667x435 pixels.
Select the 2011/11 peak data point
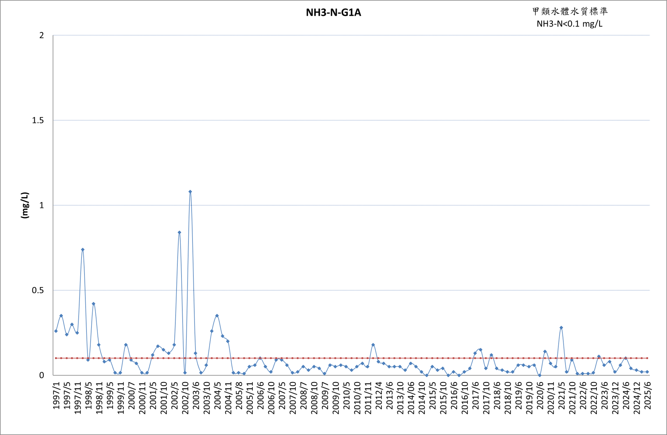[x=373, y=345]
